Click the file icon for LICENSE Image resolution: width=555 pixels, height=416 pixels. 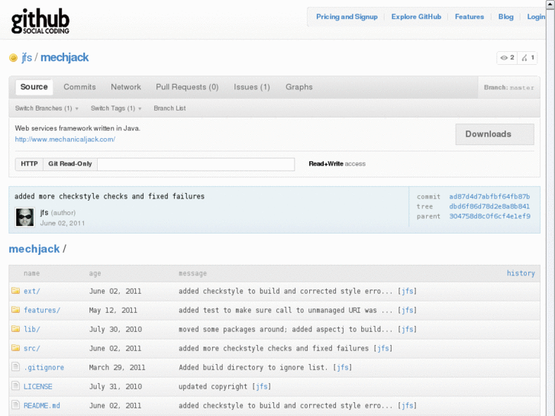pos(15,386)
